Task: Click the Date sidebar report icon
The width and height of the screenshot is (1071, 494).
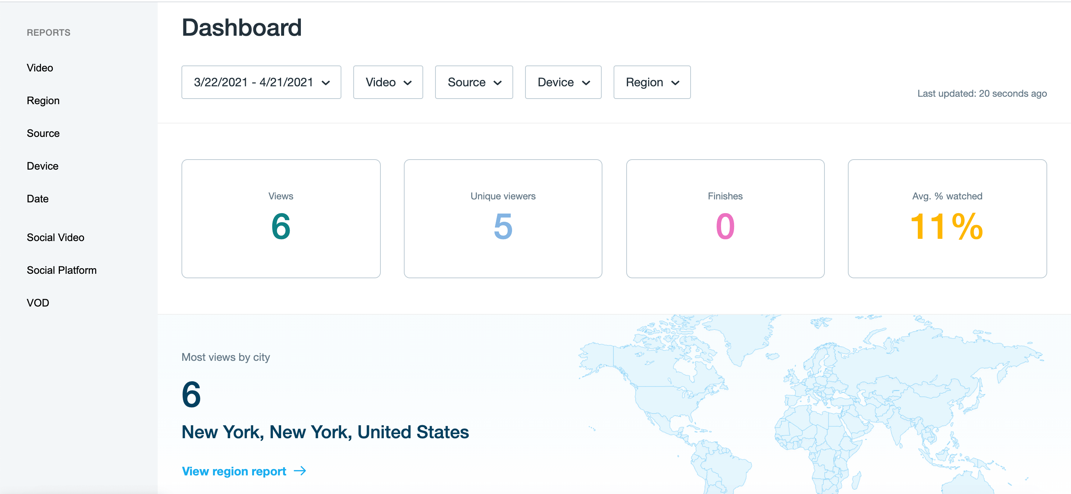Action: (x=38, y=199)
